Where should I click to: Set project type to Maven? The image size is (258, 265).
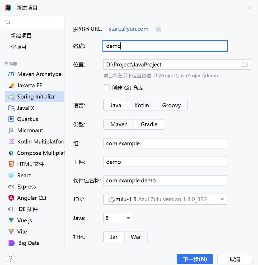tap(119, 124)
